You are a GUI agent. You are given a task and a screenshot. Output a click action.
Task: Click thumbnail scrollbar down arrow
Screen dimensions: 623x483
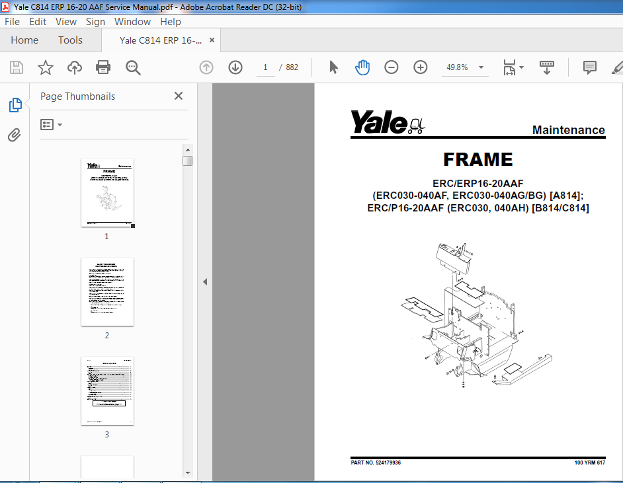188,472
